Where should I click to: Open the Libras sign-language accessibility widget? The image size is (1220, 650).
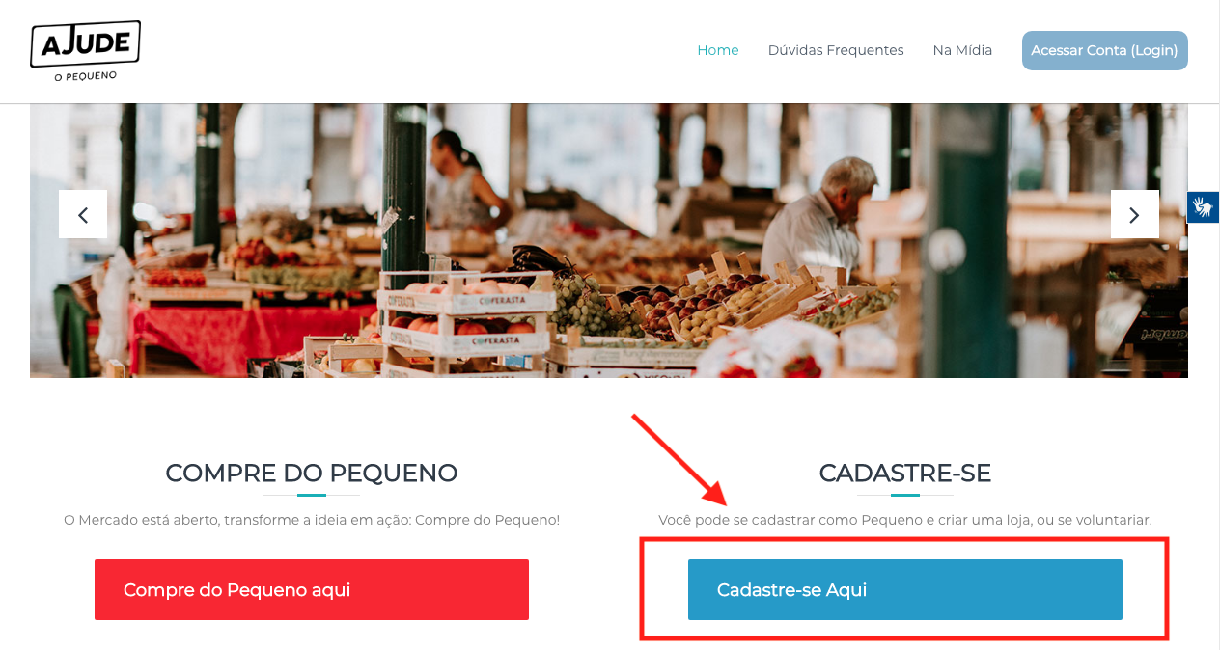pyautogui.click(x=1203, y=207)
